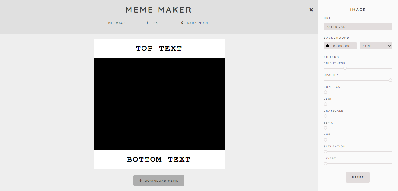This screenshot has height=191, width=398.
Task: Click the Download Meme button
Action: pyautogui.click(x=159, y=181)
